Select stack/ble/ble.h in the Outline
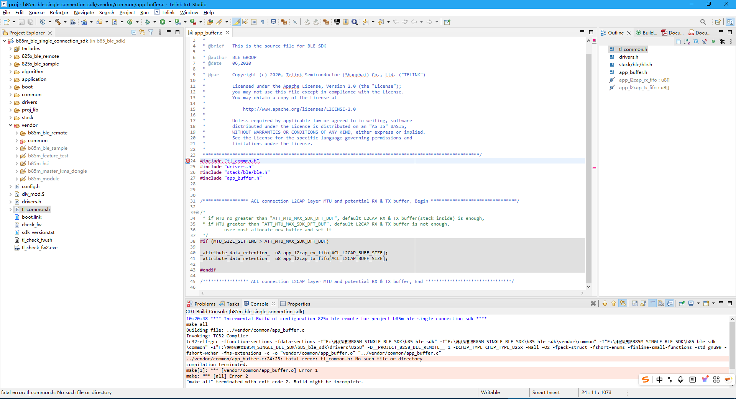This screenshot has height=399, width=736. 635,65
